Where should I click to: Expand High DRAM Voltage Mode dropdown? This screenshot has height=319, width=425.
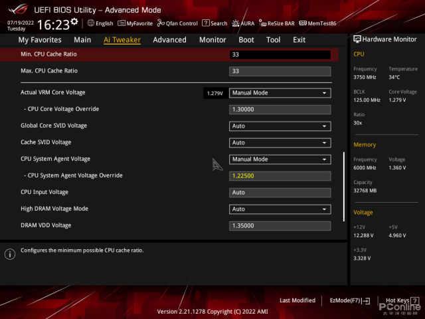click(x=280, y=209)
